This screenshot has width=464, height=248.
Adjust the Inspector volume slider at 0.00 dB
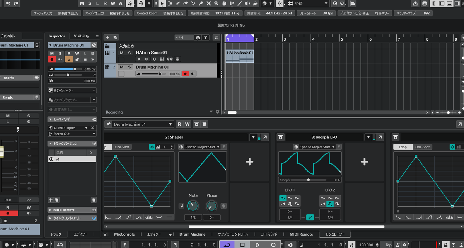pos(68,69)
